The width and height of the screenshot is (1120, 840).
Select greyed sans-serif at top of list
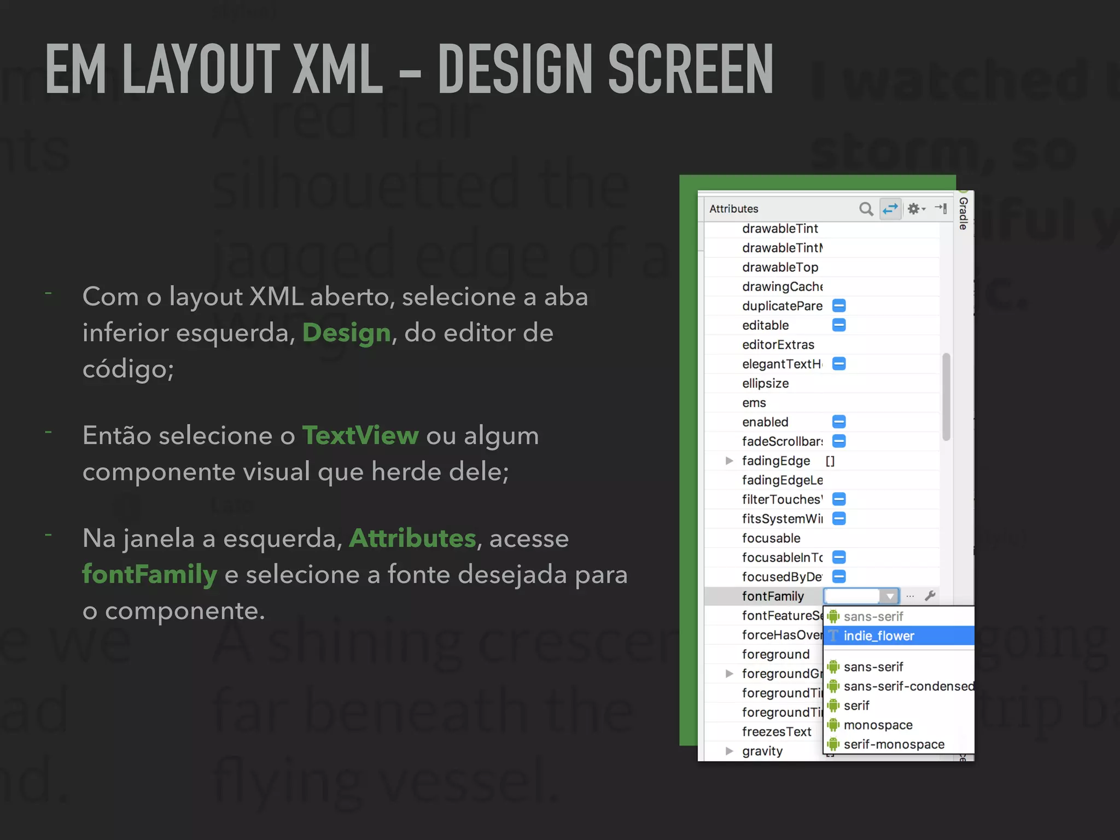899,616
